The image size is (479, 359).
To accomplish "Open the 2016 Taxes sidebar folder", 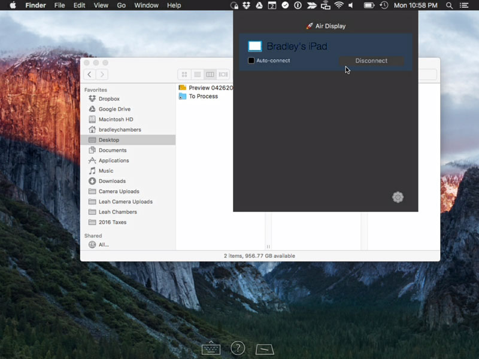I will pyautogui.click(x=128, y=222).
